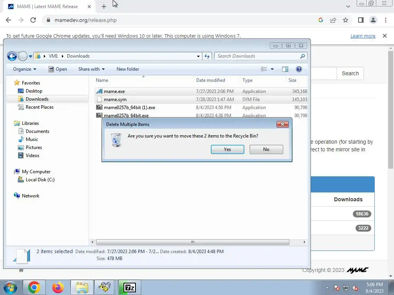Click VM1 in the address breadcrumb
Screen dimensions: 394x295
(53, 56)
